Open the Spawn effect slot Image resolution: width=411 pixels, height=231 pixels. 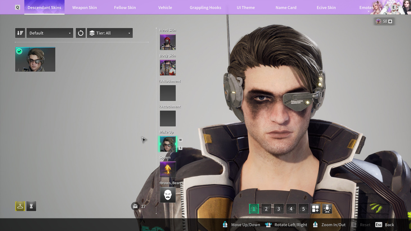[x=168, y=169]
